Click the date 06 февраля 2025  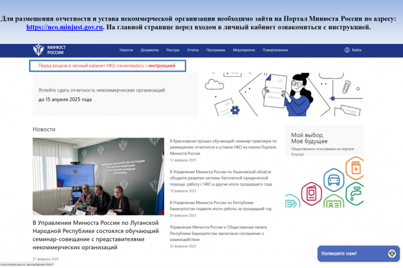183,215
